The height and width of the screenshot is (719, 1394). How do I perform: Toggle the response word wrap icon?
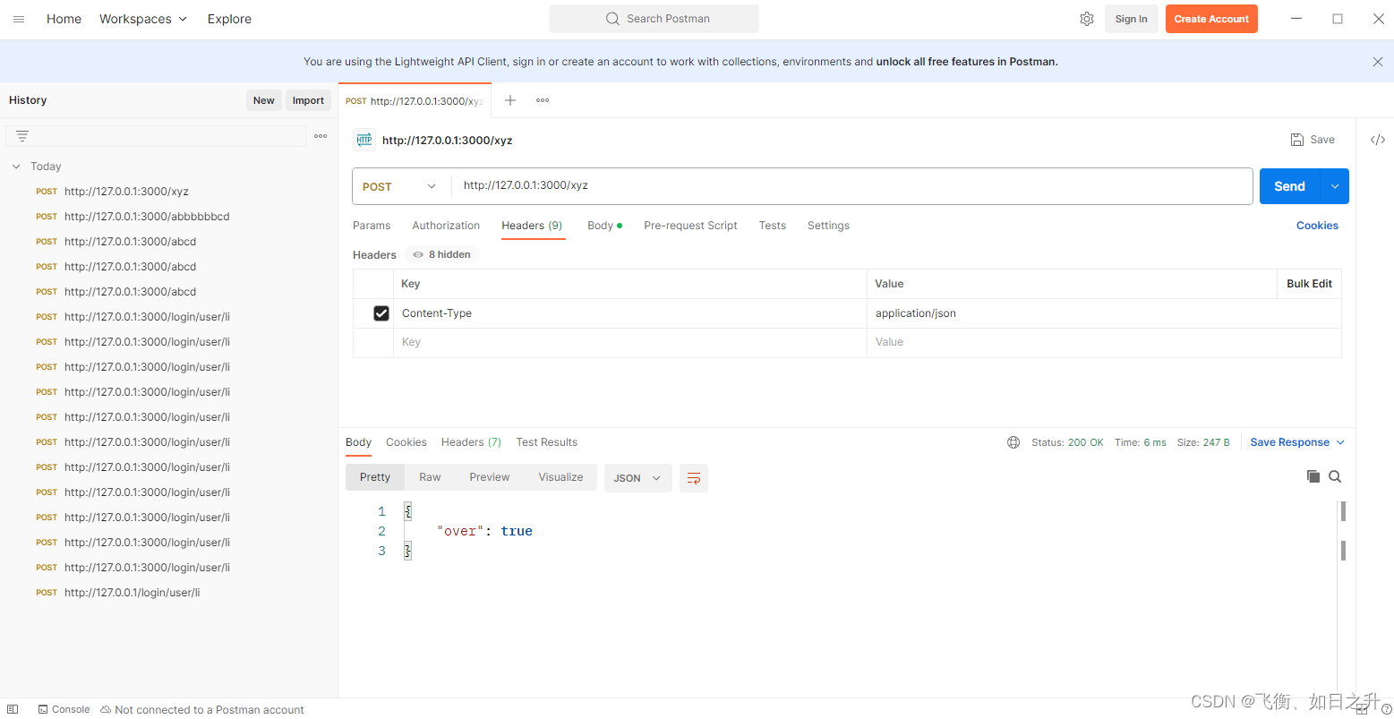pos(694,478)
